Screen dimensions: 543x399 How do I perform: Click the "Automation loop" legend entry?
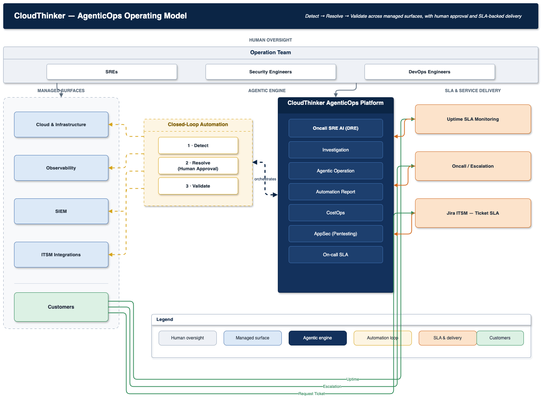(x=383, y=338)
